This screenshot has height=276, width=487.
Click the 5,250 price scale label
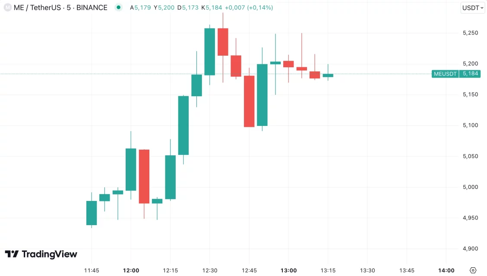[x=470, y=33]
